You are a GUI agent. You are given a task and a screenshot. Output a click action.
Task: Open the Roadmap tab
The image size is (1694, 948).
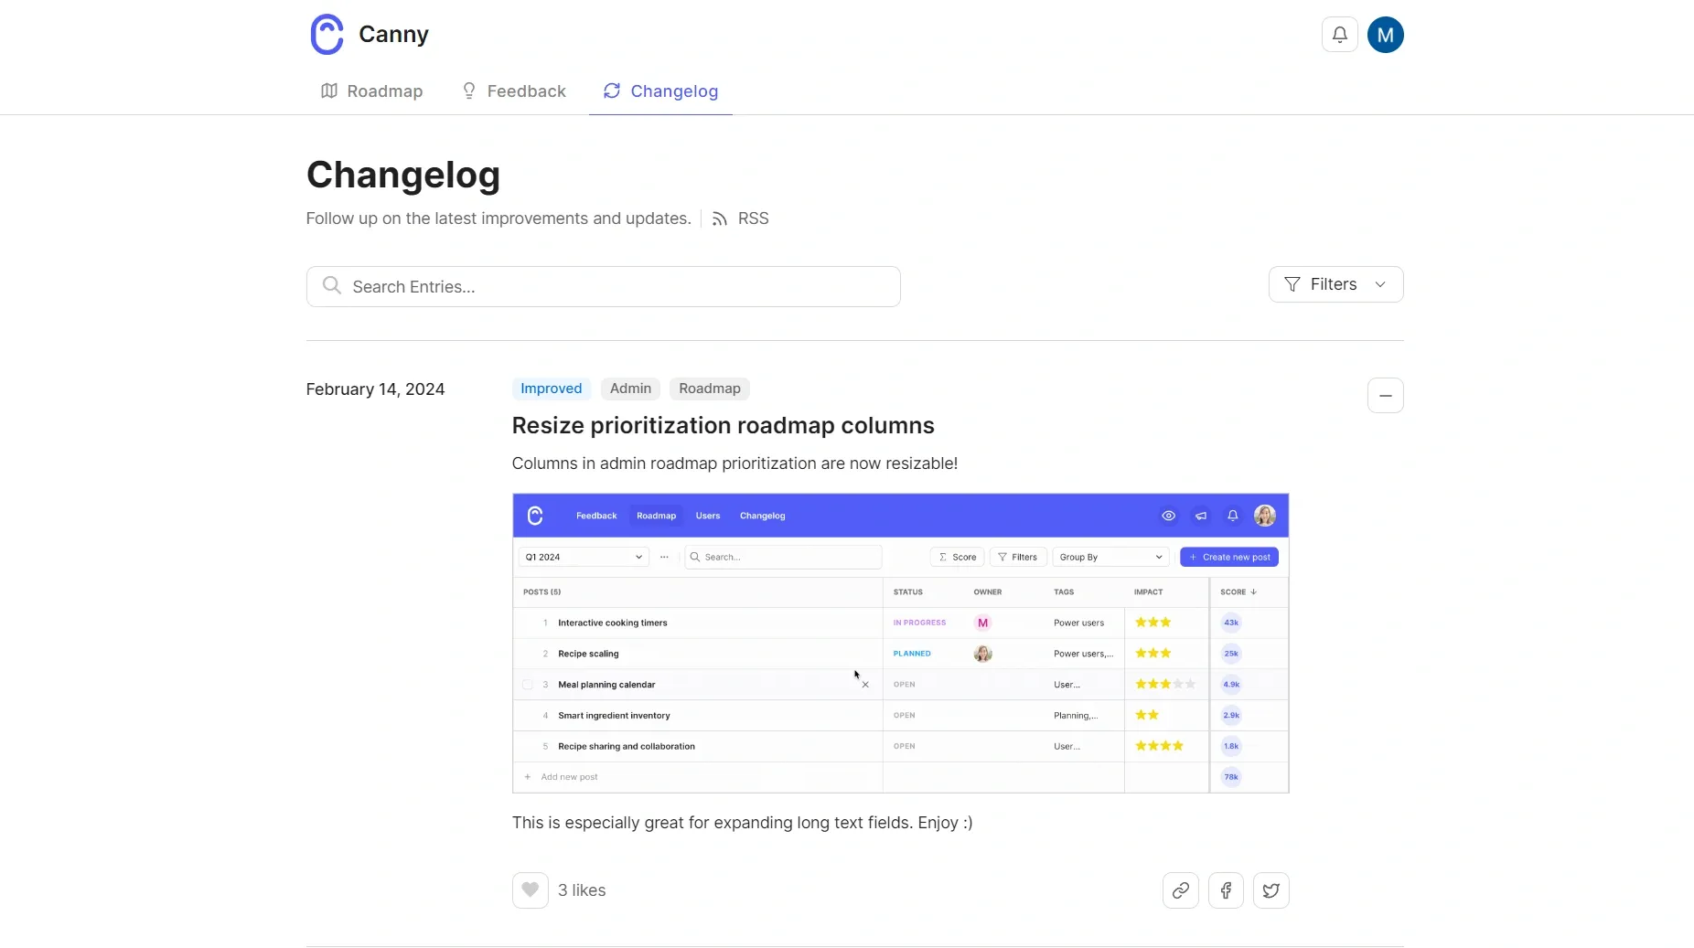pyautogui.click(x=371, y=91)
